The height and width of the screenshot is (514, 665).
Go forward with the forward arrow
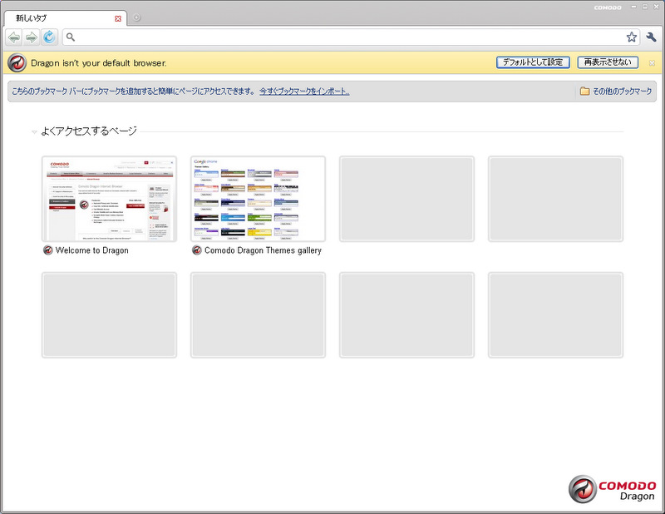click(32, 37)
